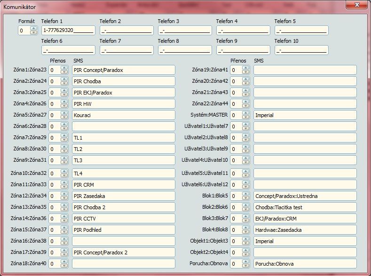Click the Přenos stepper for Zóna1:Zóna23
This screenshot has width=371, height=276.
click(x=64, y=70)
